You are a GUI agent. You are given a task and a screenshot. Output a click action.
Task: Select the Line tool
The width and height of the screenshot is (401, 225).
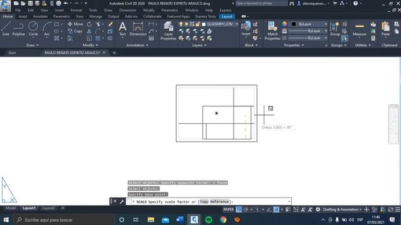[6, 29]
